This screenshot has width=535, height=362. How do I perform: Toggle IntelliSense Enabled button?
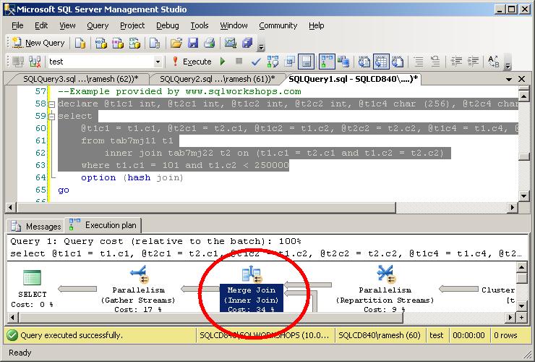pyautogui.click(x=306, y=62)
